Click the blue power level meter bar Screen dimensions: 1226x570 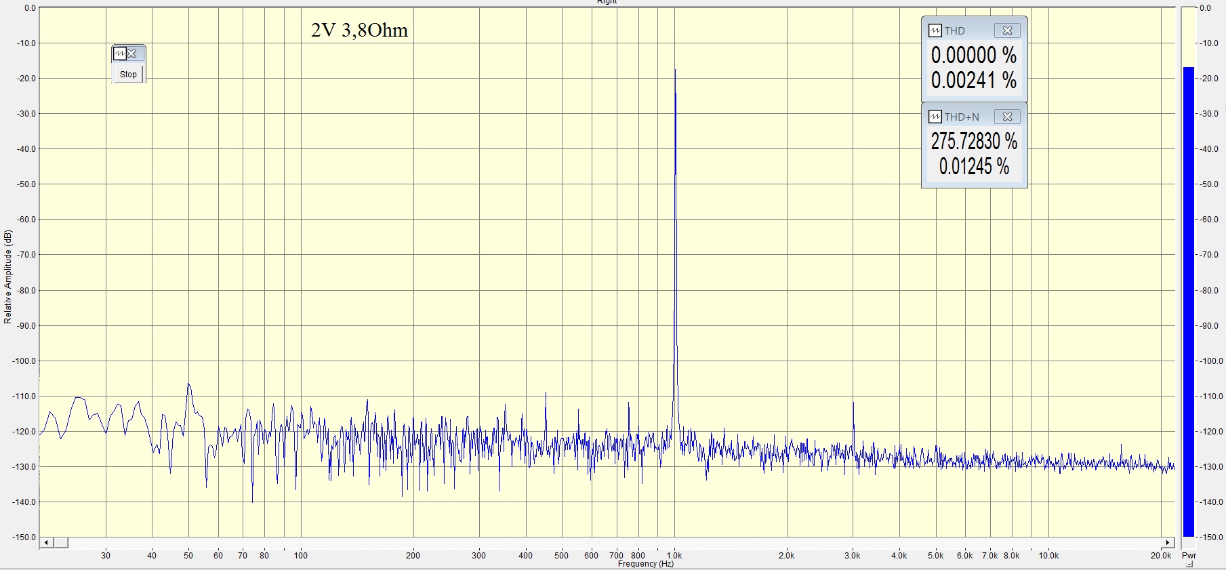pos(1188,302)
